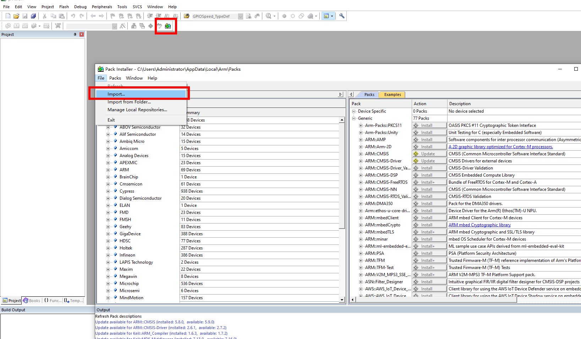Choose Import... from the File menu
This screenshot has width=581, height=339.
(x=141, y=94)
